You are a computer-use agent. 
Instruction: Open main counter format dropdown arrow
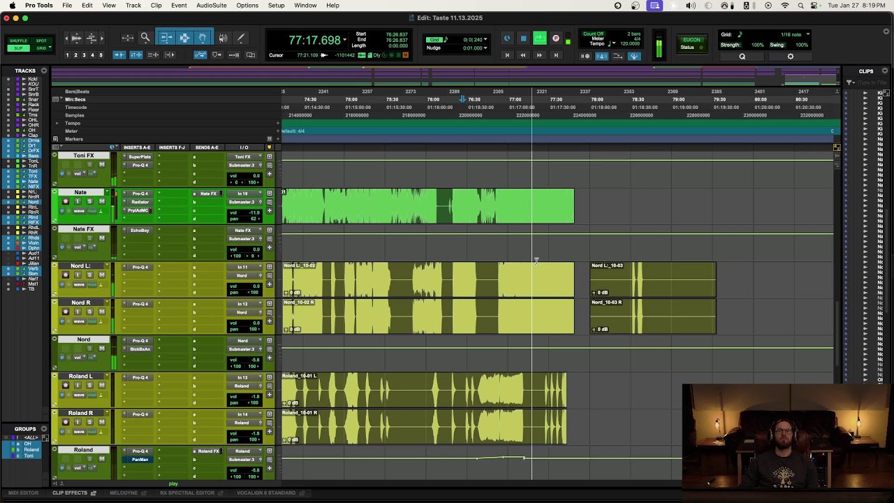click(344, 40)
